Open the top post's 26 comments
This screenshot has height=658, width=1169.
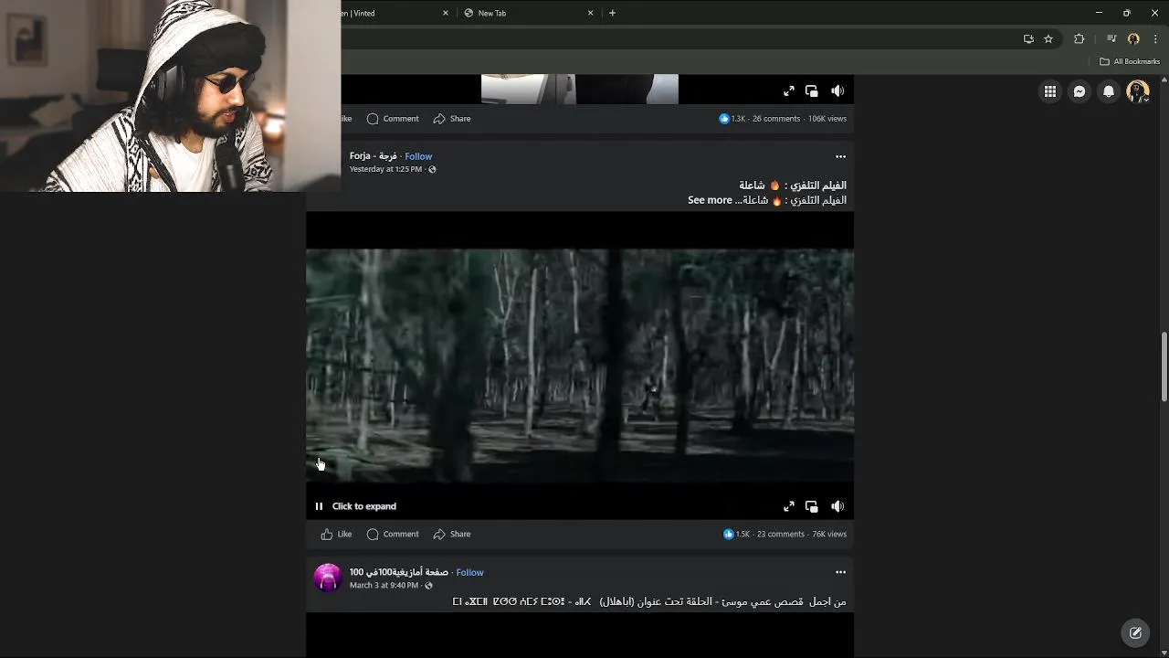click(x=776, y=119)
